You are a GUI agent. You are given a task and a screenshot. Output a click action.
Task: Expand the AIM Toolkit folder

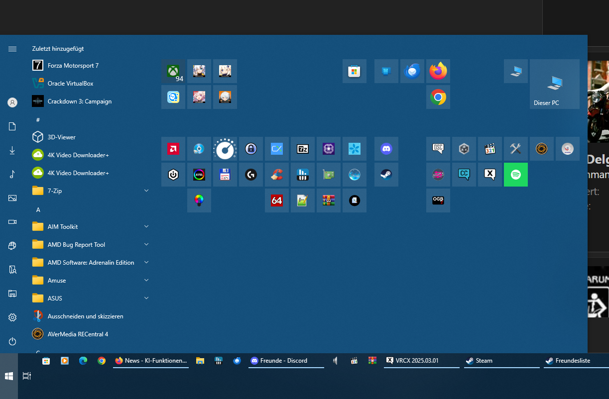[91, 226]
